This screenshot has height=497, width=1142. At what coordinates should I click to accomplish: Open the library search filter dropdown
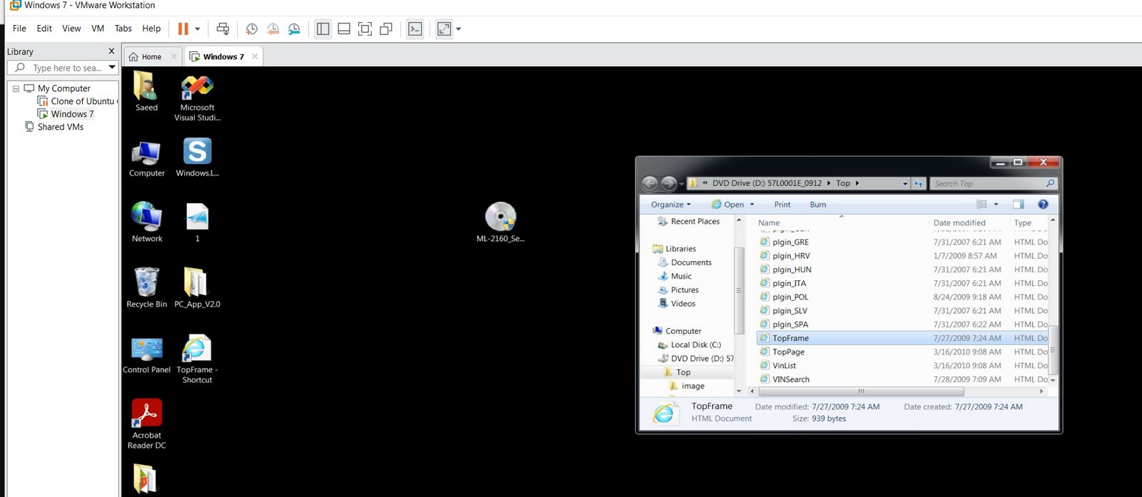(x=112, y=68)
